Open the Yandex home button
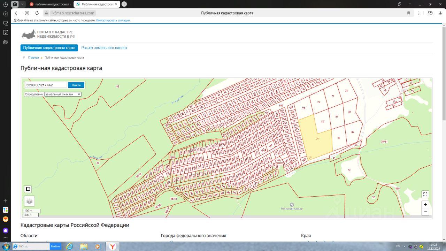This screenshot has width=446, height=251. (27, 13)
